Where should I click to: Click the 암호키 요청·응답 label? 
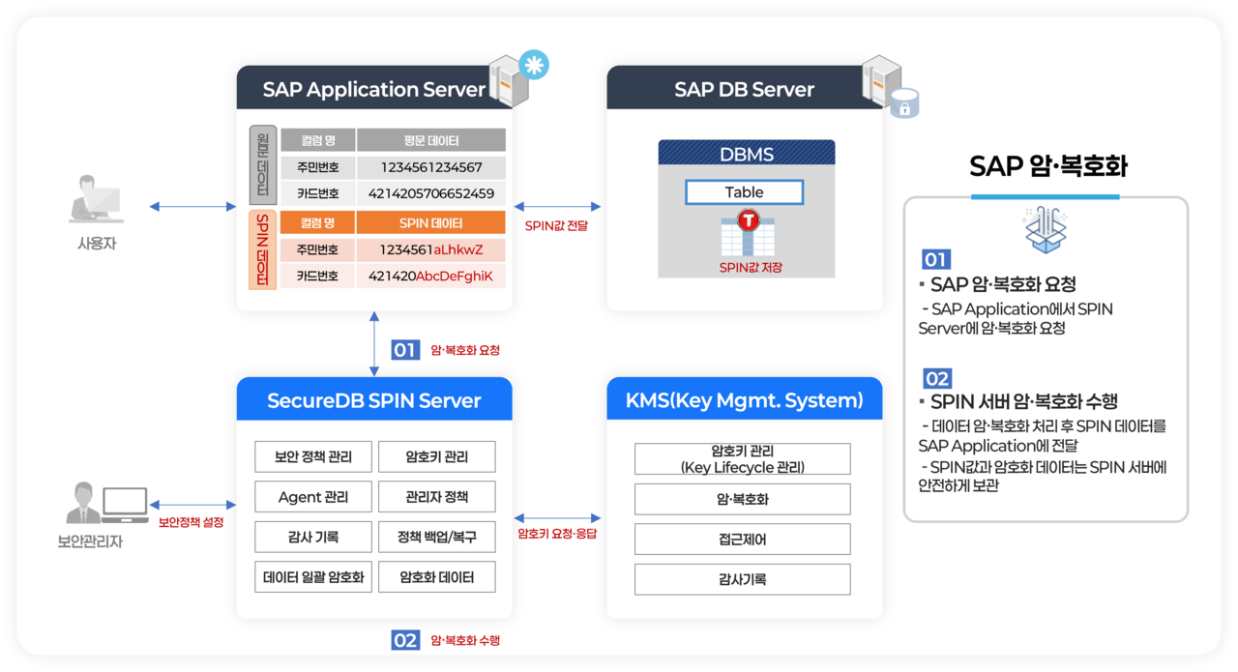click(557, 533)
